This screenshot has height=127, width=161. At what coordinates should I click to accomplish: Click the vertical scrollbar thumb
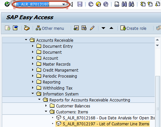(158, 101)
